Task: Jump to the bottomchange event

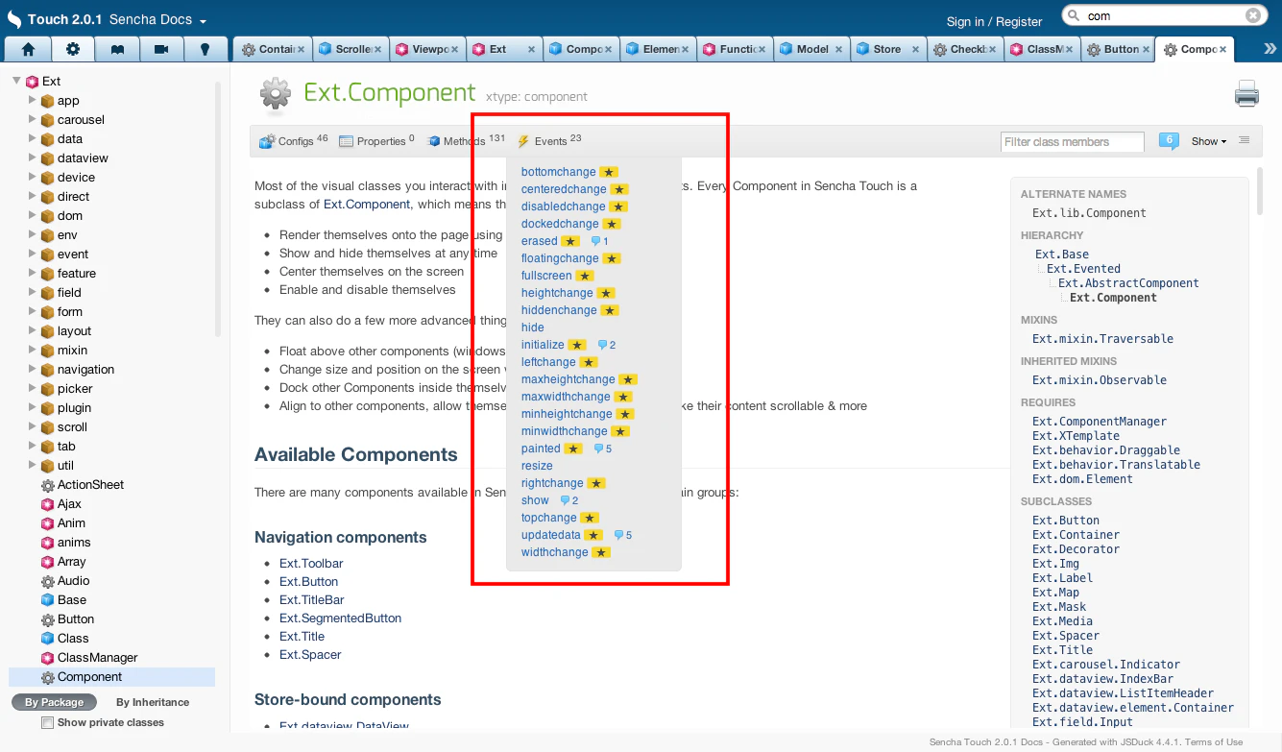Action: (558, 172)
